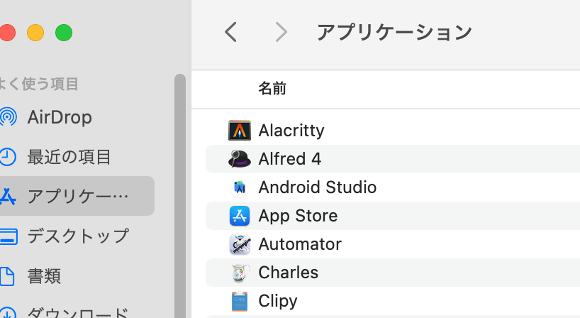Select アプリケー… in the sidebar
Screen dimensions: 580x318
(x=77, y=196)
